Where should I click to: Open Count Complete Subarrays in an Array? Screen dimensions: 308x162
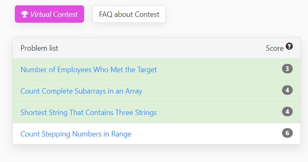click(81, 91)
